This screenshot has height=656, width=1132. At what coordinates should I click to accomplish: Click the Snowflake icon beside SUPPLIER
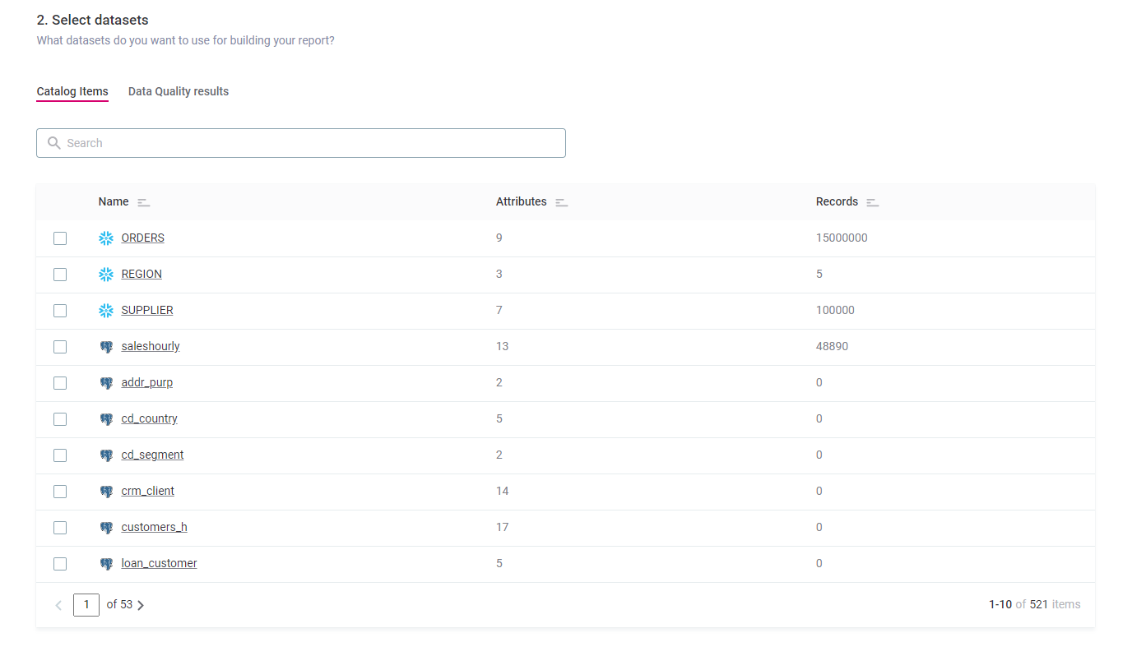(x=105, y=310)
